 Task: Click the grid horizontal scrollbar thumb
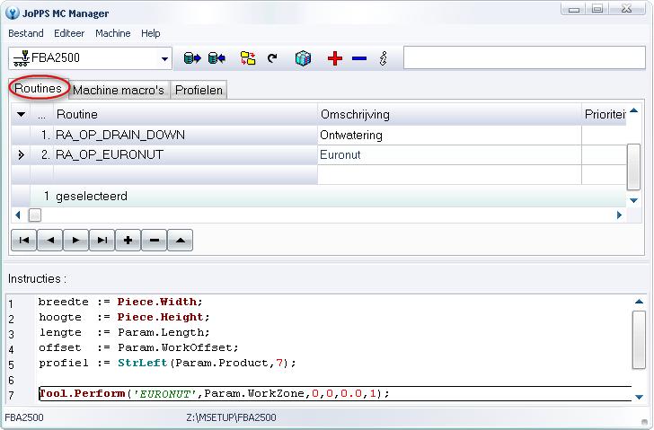[35, 215]
